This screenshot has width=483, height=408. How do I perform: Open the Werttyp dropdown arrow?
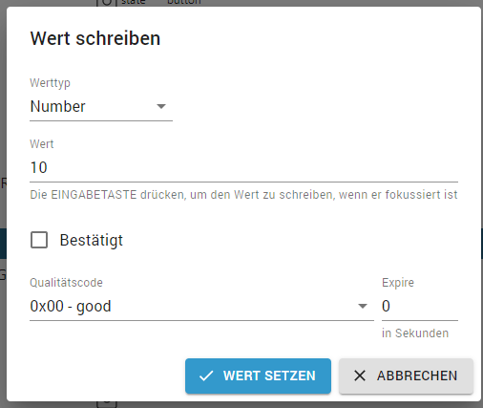pos(161,106)
